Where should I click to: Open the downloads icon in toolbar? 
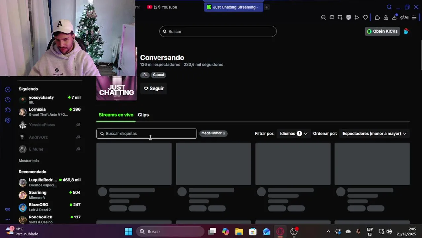point(394,18)
